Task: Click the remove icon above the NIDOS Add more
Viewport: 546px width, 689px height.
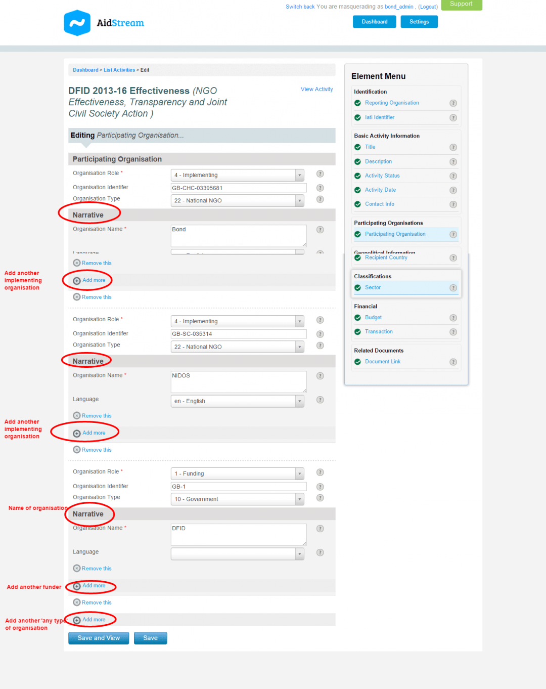Action: 76,415
